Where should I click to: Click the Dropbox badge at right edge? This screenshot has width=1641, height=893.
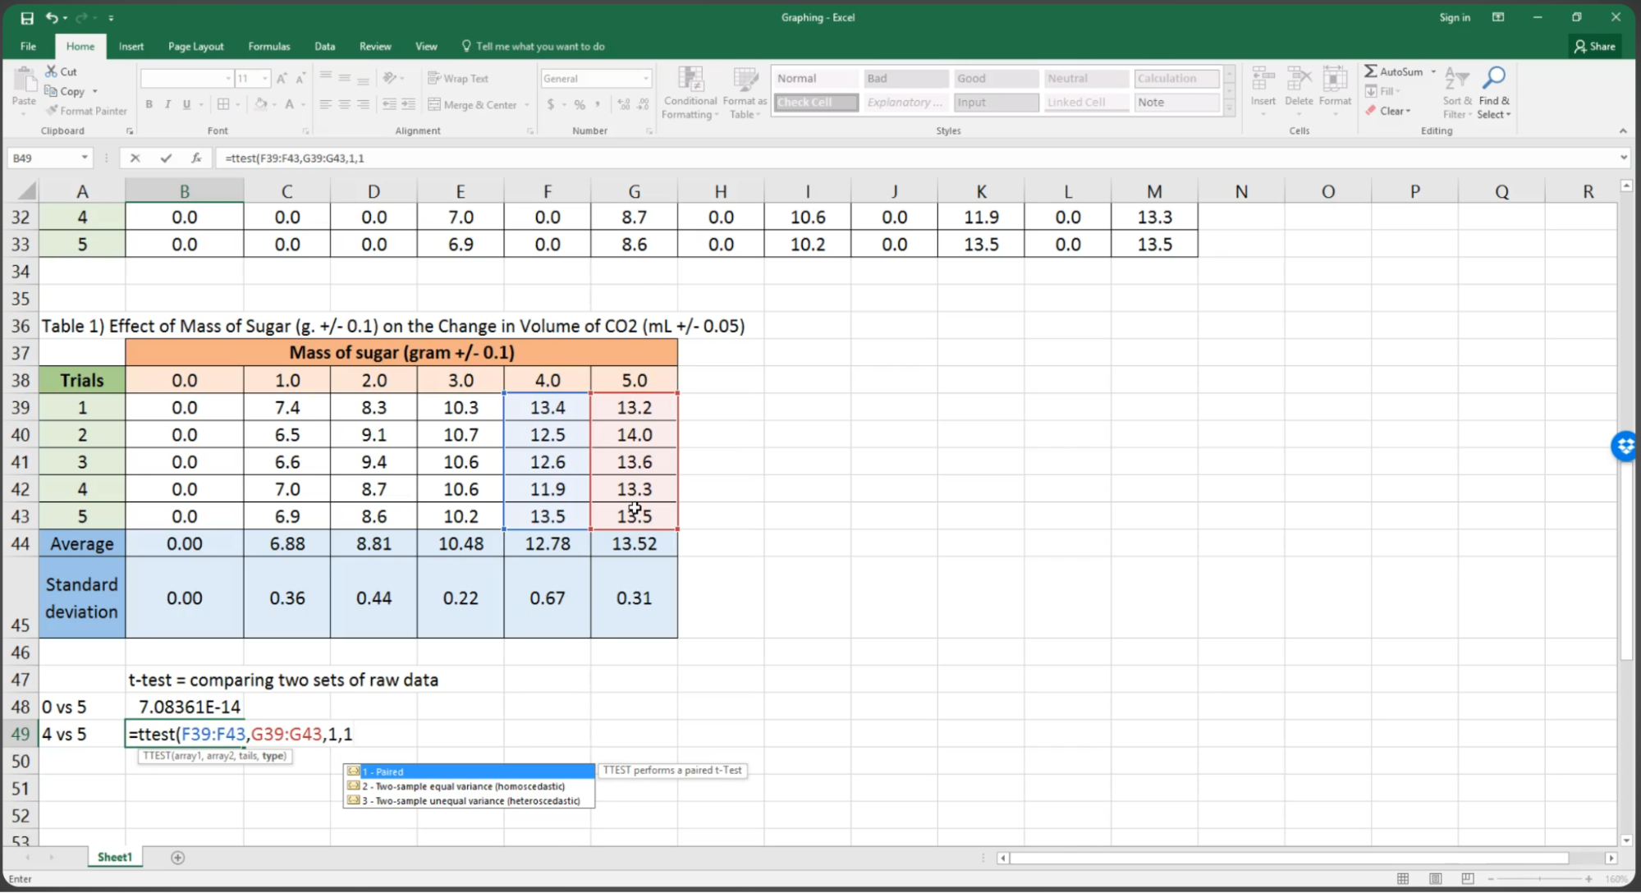[x=1625, y=446]
